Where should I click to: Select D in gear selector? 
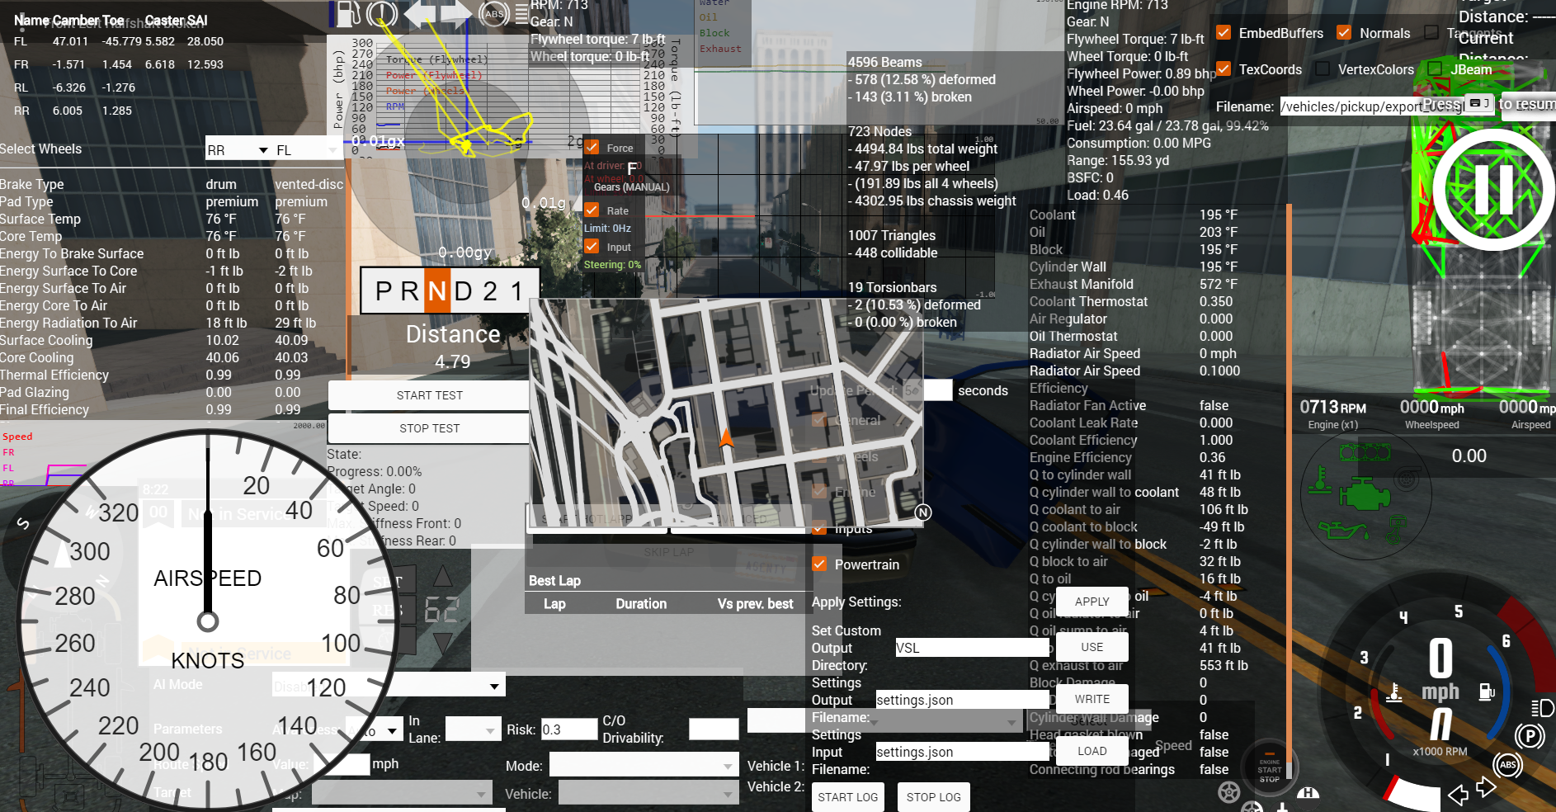point(464,291)
